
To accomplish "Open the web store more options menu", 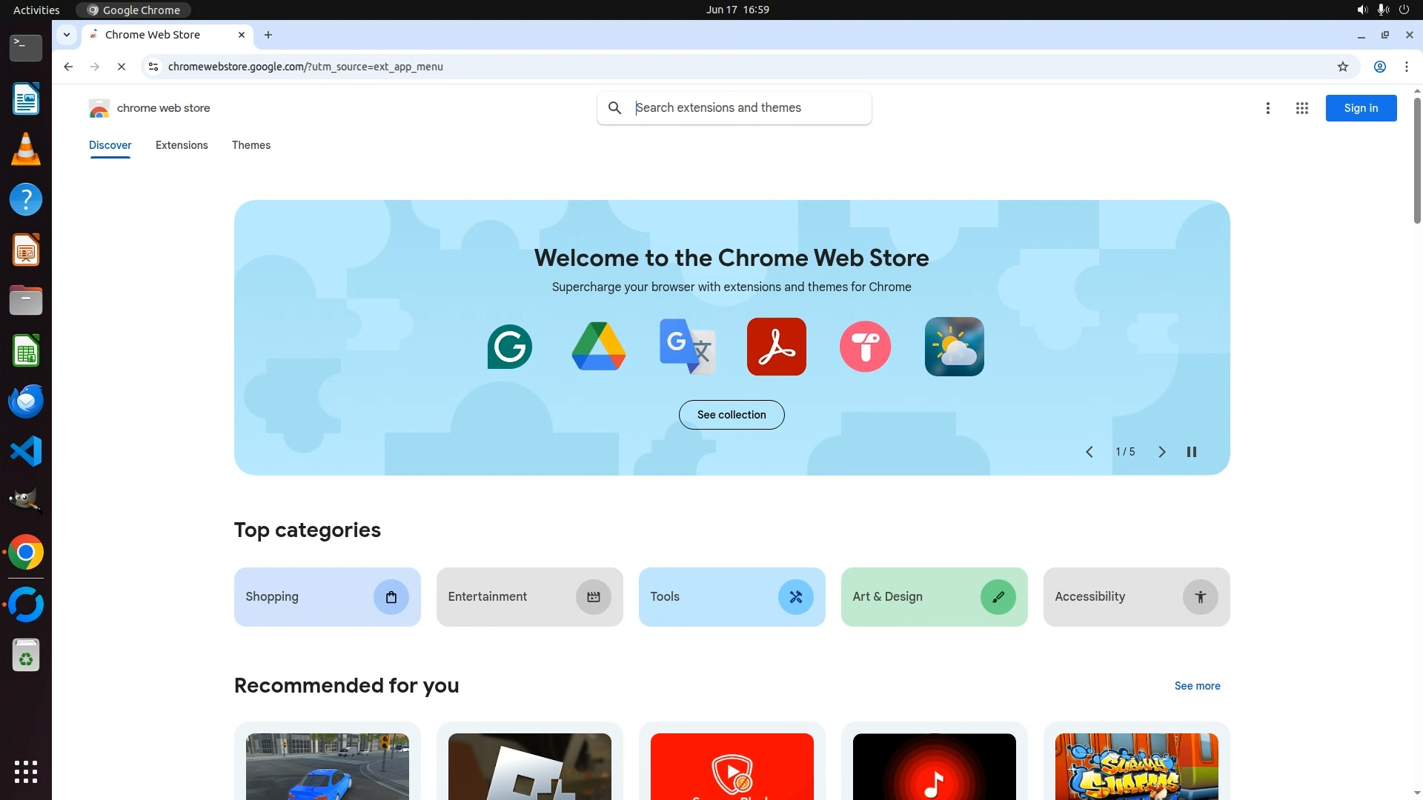I will pos(1267,108).
